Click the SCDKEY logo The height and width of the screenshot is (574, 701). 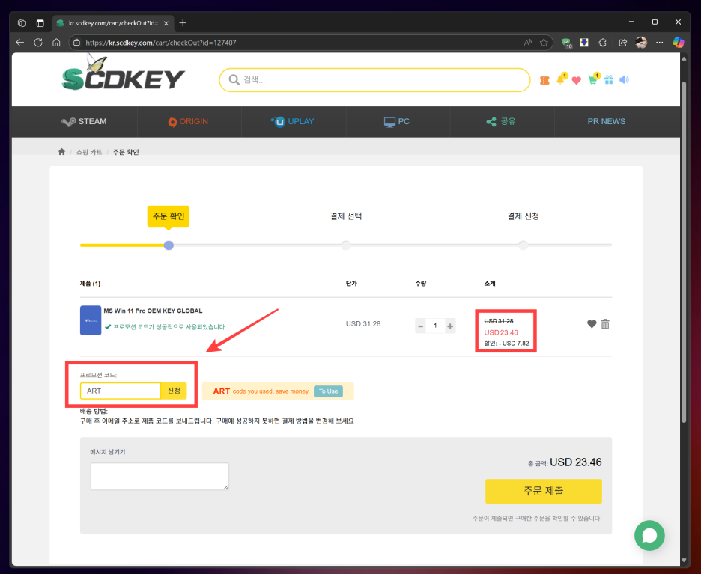(x=123, y=73)
